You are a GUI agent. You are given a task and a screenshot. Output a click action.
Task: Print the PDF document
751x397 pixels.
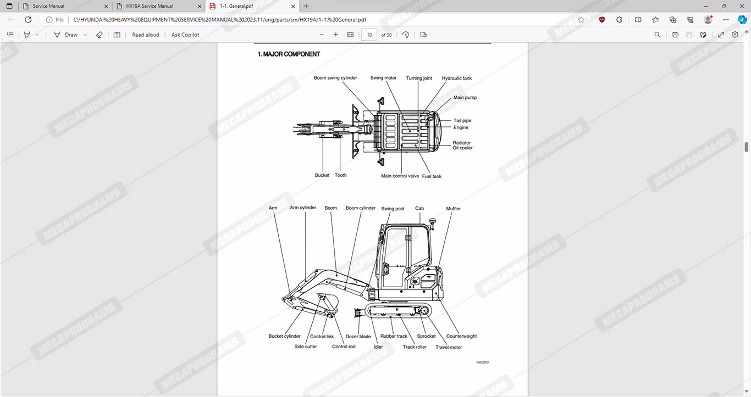click(675, 35)
